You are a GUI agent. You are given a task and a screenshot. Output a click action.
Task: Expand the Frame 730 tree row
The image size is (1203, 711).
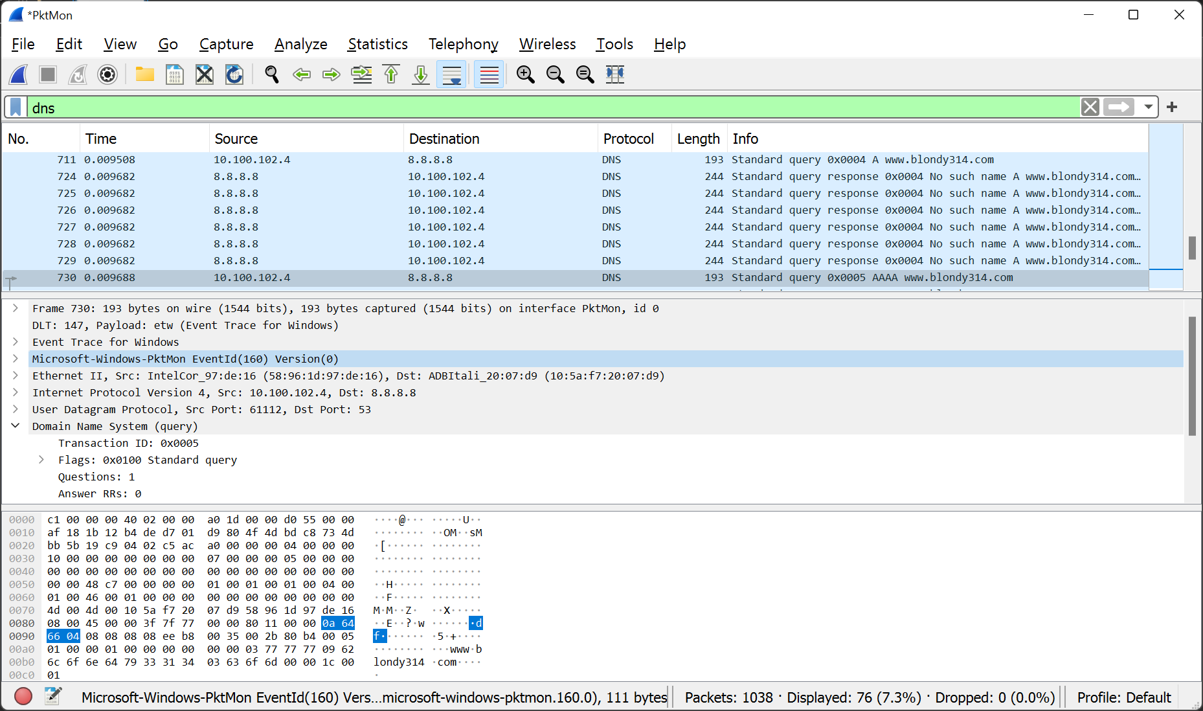coord(16,308)
